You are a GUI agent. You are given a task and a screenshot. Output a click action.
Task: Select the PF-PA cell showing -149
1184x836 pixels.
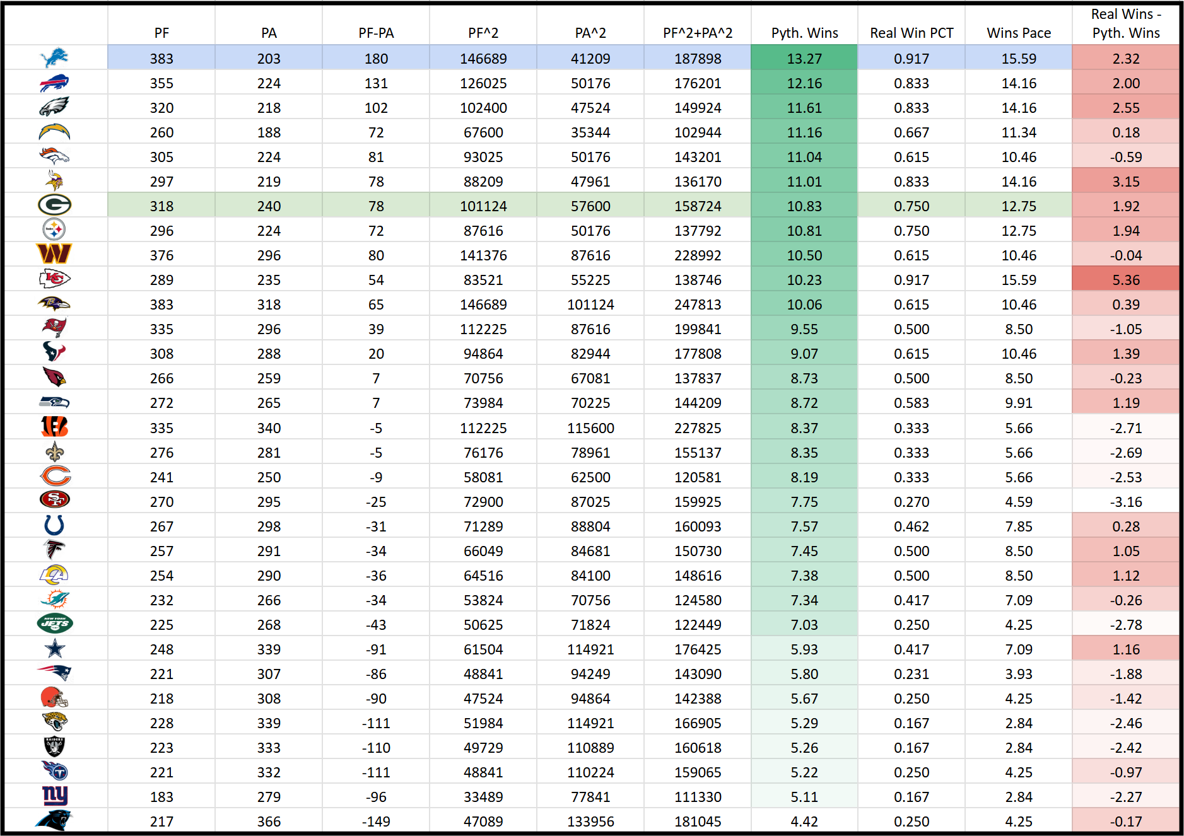(x=376, y=821)
